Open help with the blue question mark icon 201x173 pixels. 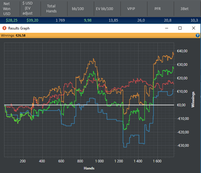198,35
